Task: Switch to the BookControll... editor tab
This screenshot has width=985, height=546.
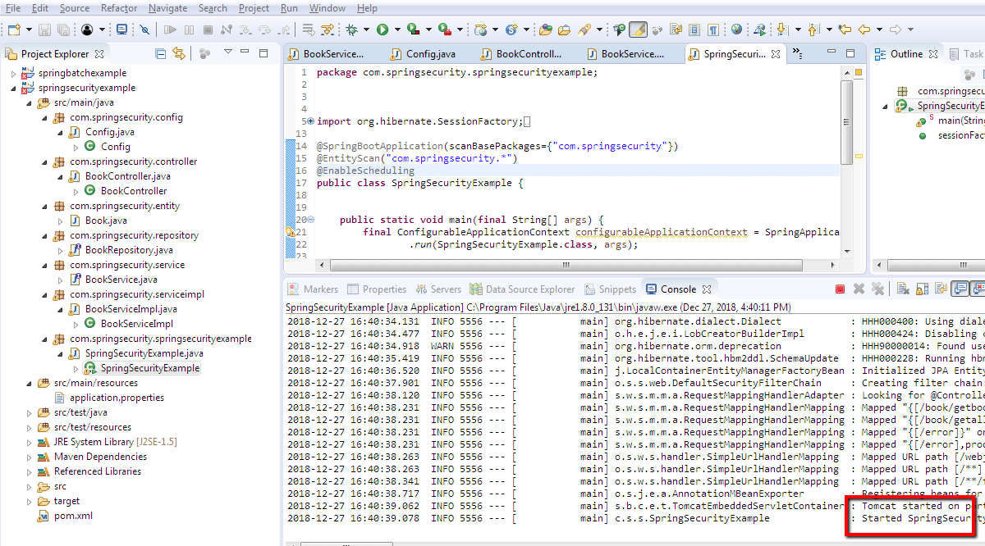Action: click(529, 54)
